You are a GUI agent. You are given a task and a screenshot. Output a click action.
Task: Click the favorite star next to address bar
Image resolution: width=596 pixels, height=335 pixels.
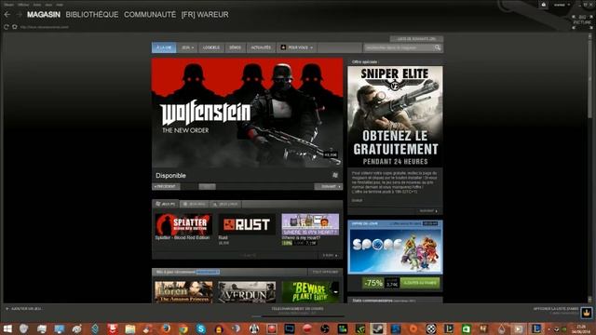(x=15, y=27)
